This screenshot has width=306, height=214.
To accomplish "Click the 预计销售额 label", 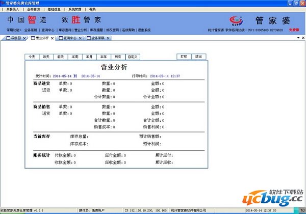I will tap(150, 137).
